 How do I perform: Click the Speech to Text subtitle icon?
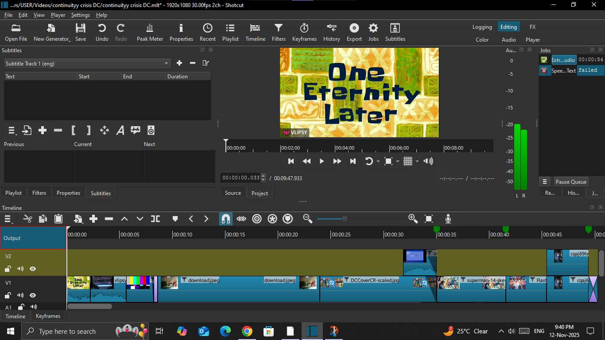136,130
